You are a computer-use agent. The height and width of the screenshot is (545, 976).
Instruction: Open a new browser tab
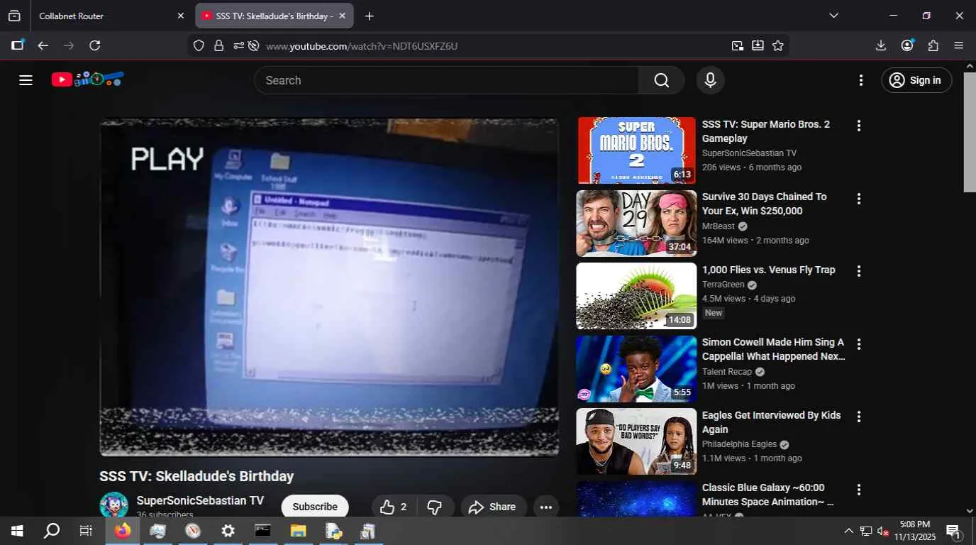tap(369, 16)
